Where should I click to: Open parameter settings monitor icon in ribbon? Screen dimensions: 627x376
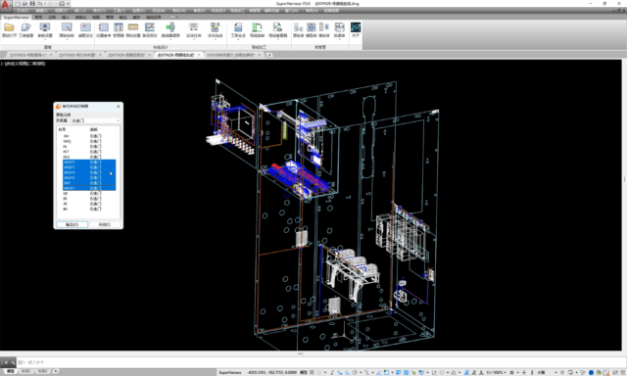[x=45, y=27]
